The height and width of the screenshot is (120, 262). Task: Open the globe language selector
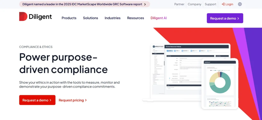pos(240,4)
